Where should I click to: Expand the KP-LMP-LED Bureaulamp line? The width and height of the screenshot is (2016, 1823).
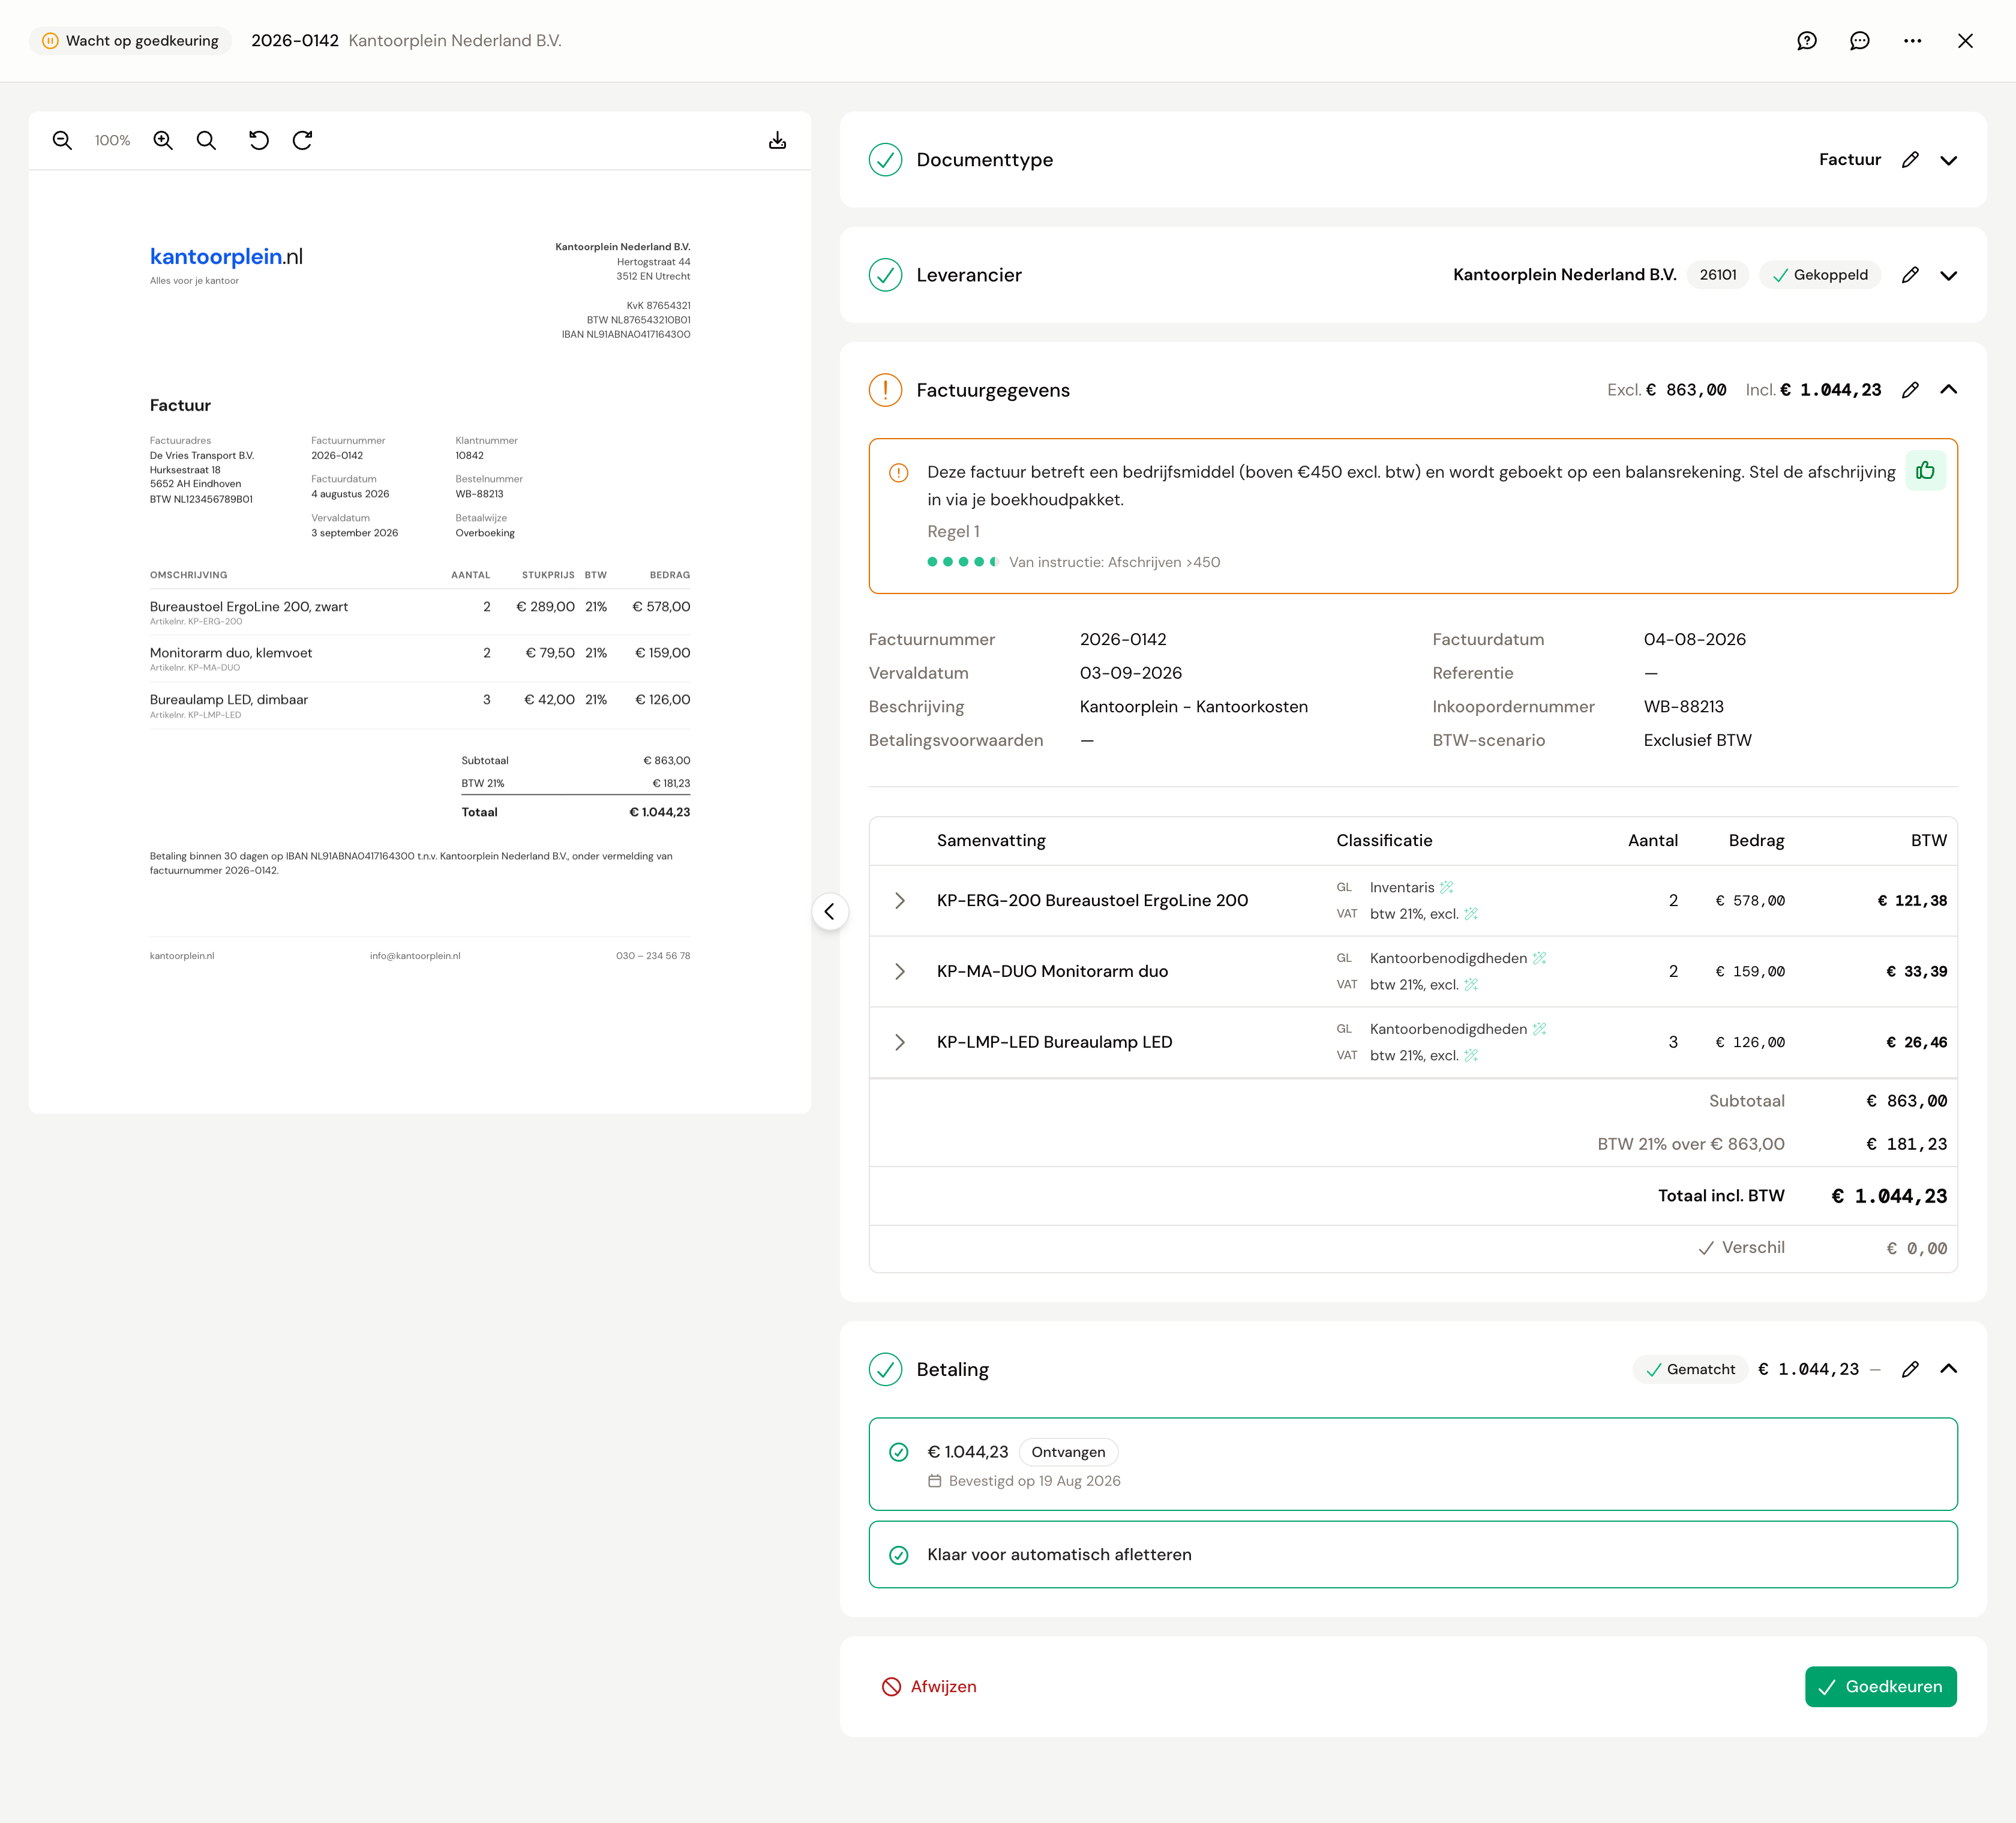[x=900, y=1042]
